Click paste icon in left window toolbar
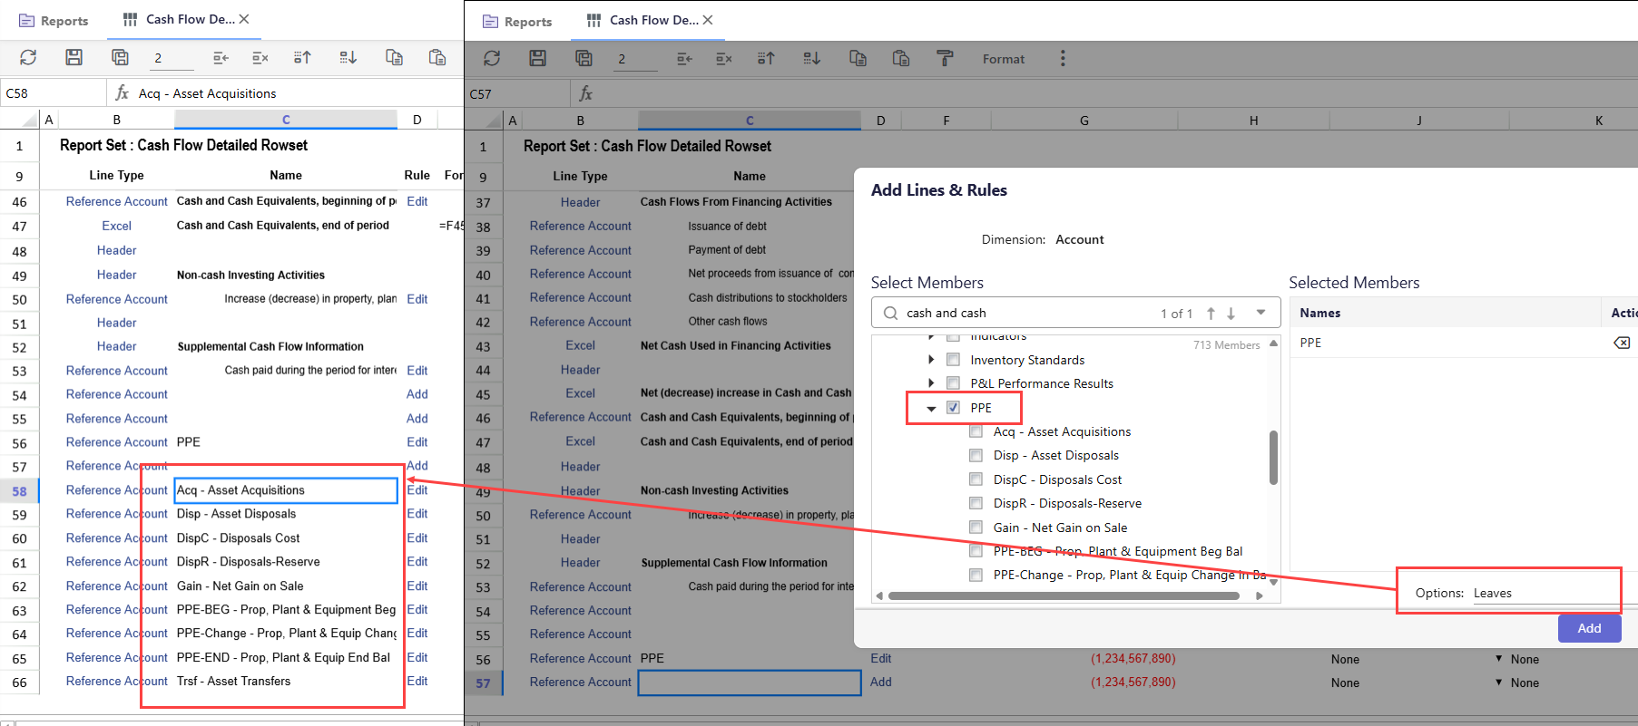Image resolution: width=1638 pixels, height=726 pixels. (437, 57)
